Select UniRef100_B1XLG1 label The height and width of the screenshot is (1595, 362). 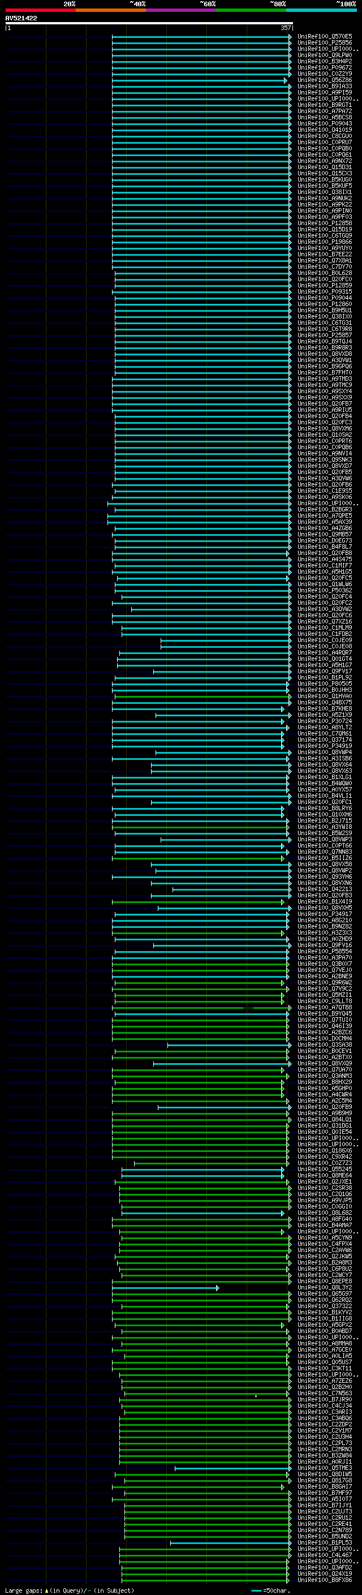pyautogui.click(x=325, y=776)
